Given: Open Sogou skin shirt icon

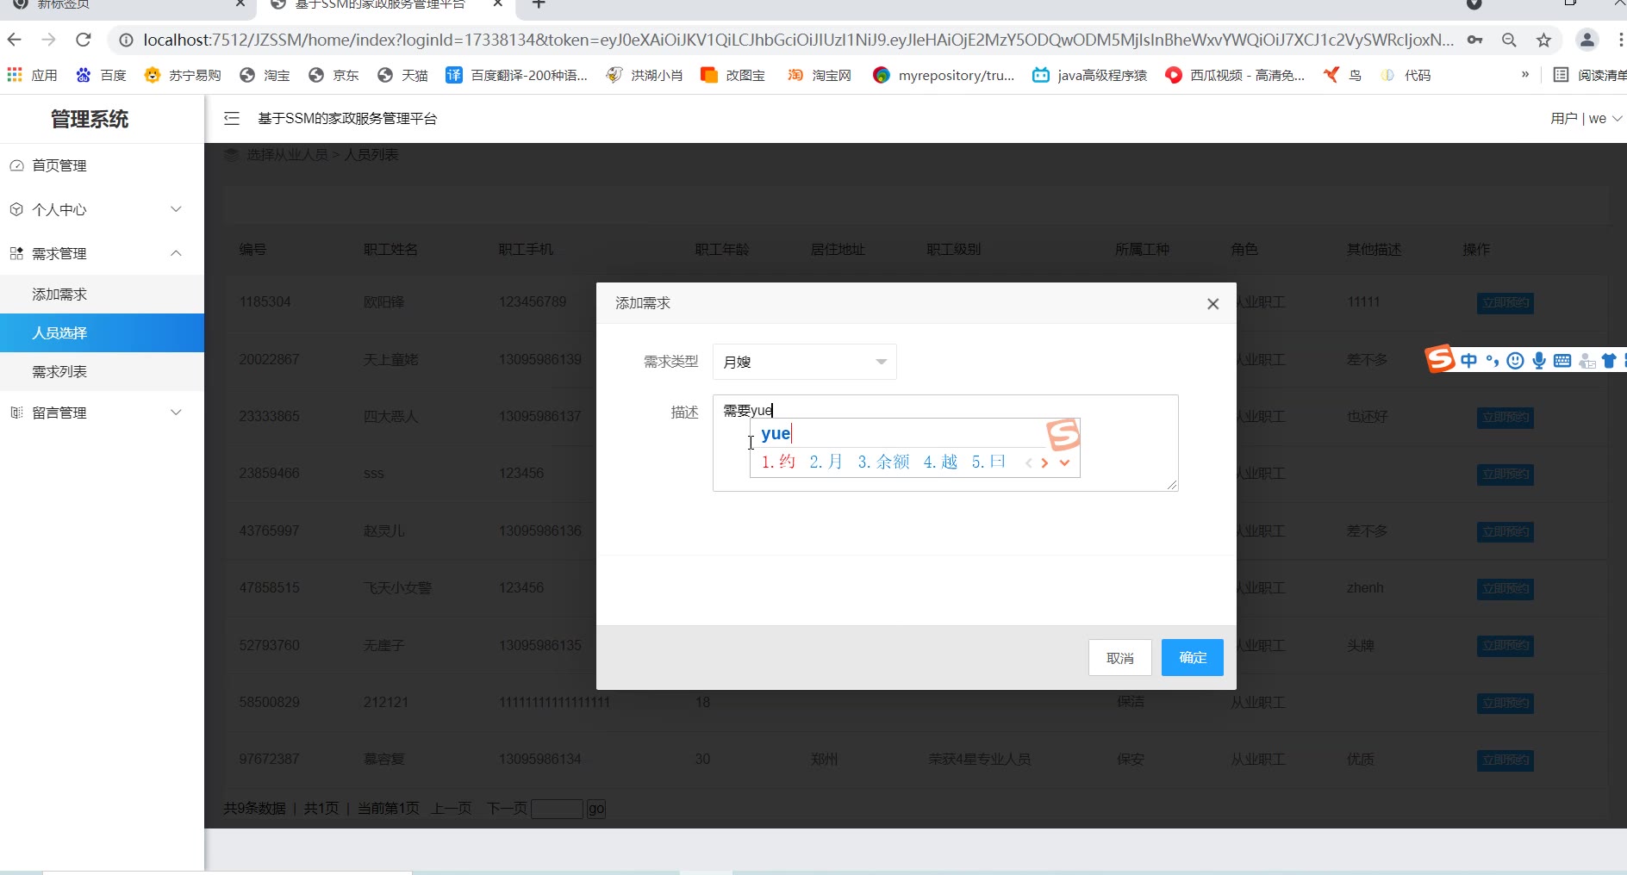Looking at the screenshot, I should (1608, 361).
